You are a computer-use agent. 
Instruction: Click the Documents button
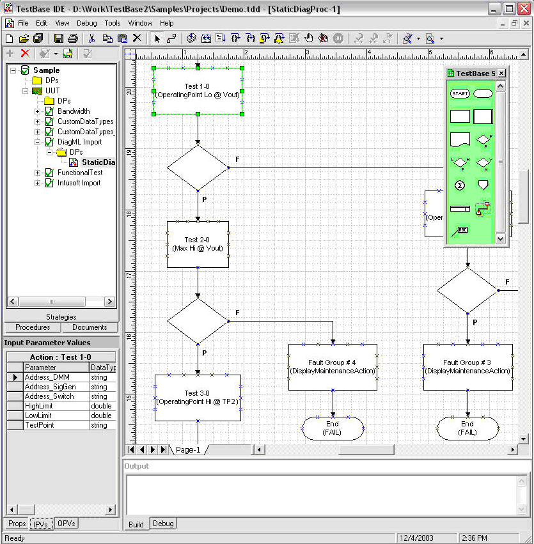[x=90, y=327]
